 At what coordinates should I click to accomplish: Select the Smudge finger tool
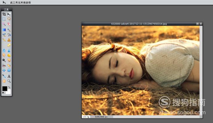point(4,55)
